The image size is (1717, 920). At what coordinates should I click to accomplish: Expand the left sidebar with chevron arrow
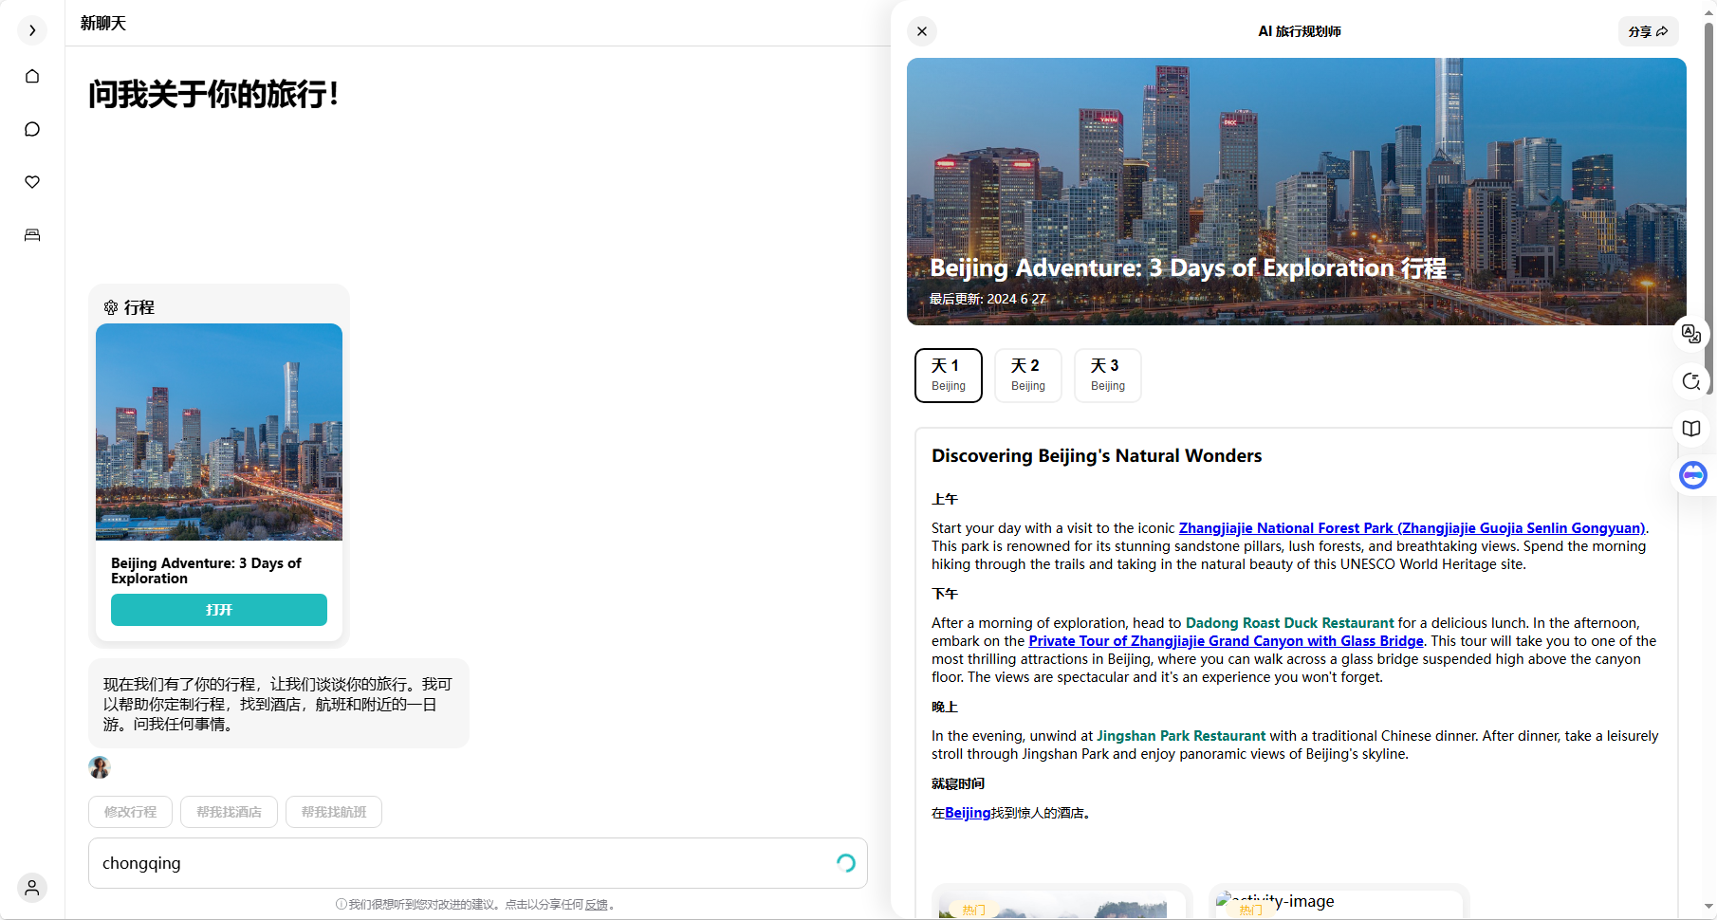pos(32,30)
